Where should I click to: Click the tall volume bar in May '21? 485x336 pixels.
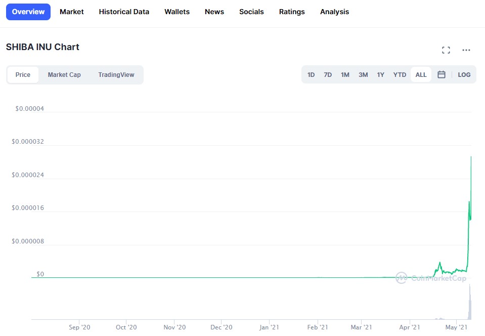469,302
